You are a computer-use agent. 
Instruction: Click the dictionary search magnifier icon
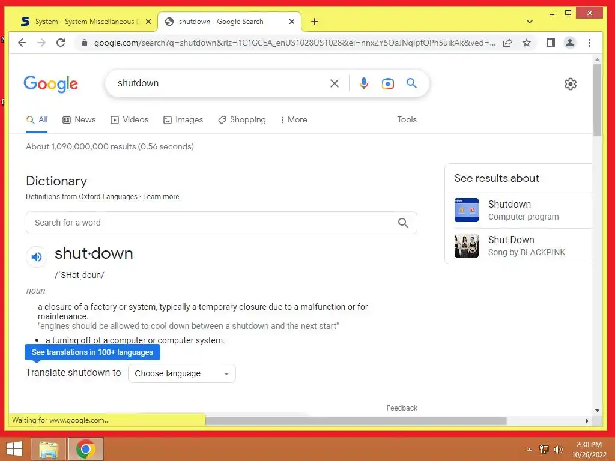(x=403, y=223)
